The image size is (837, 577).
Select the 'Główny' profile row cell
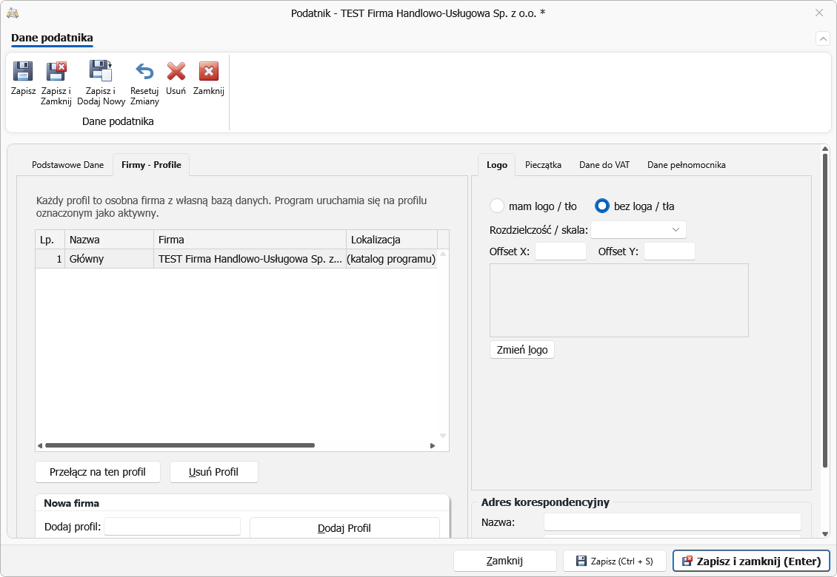pos(109,259)
